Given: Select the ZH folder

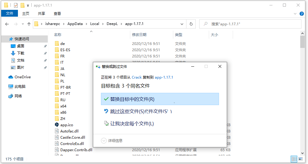Looking at the screenshot, I should pyautogui.click(x=63, y=118).
